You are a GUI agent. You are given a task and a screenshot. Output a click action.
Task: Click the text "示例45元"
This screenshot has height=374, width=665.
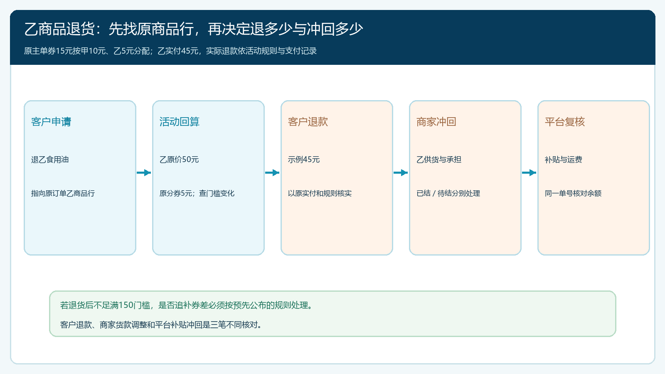click(x=304, y=160)
